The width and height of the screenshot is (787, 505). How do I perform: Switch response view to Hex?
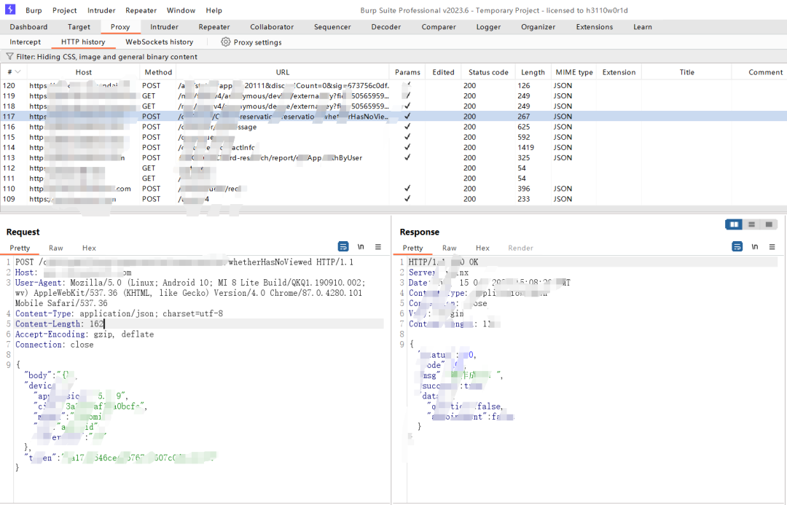point(482,248)
